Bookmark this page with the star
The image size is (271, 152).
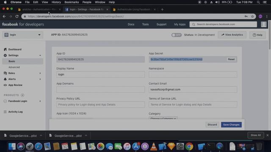coord(252,16)
